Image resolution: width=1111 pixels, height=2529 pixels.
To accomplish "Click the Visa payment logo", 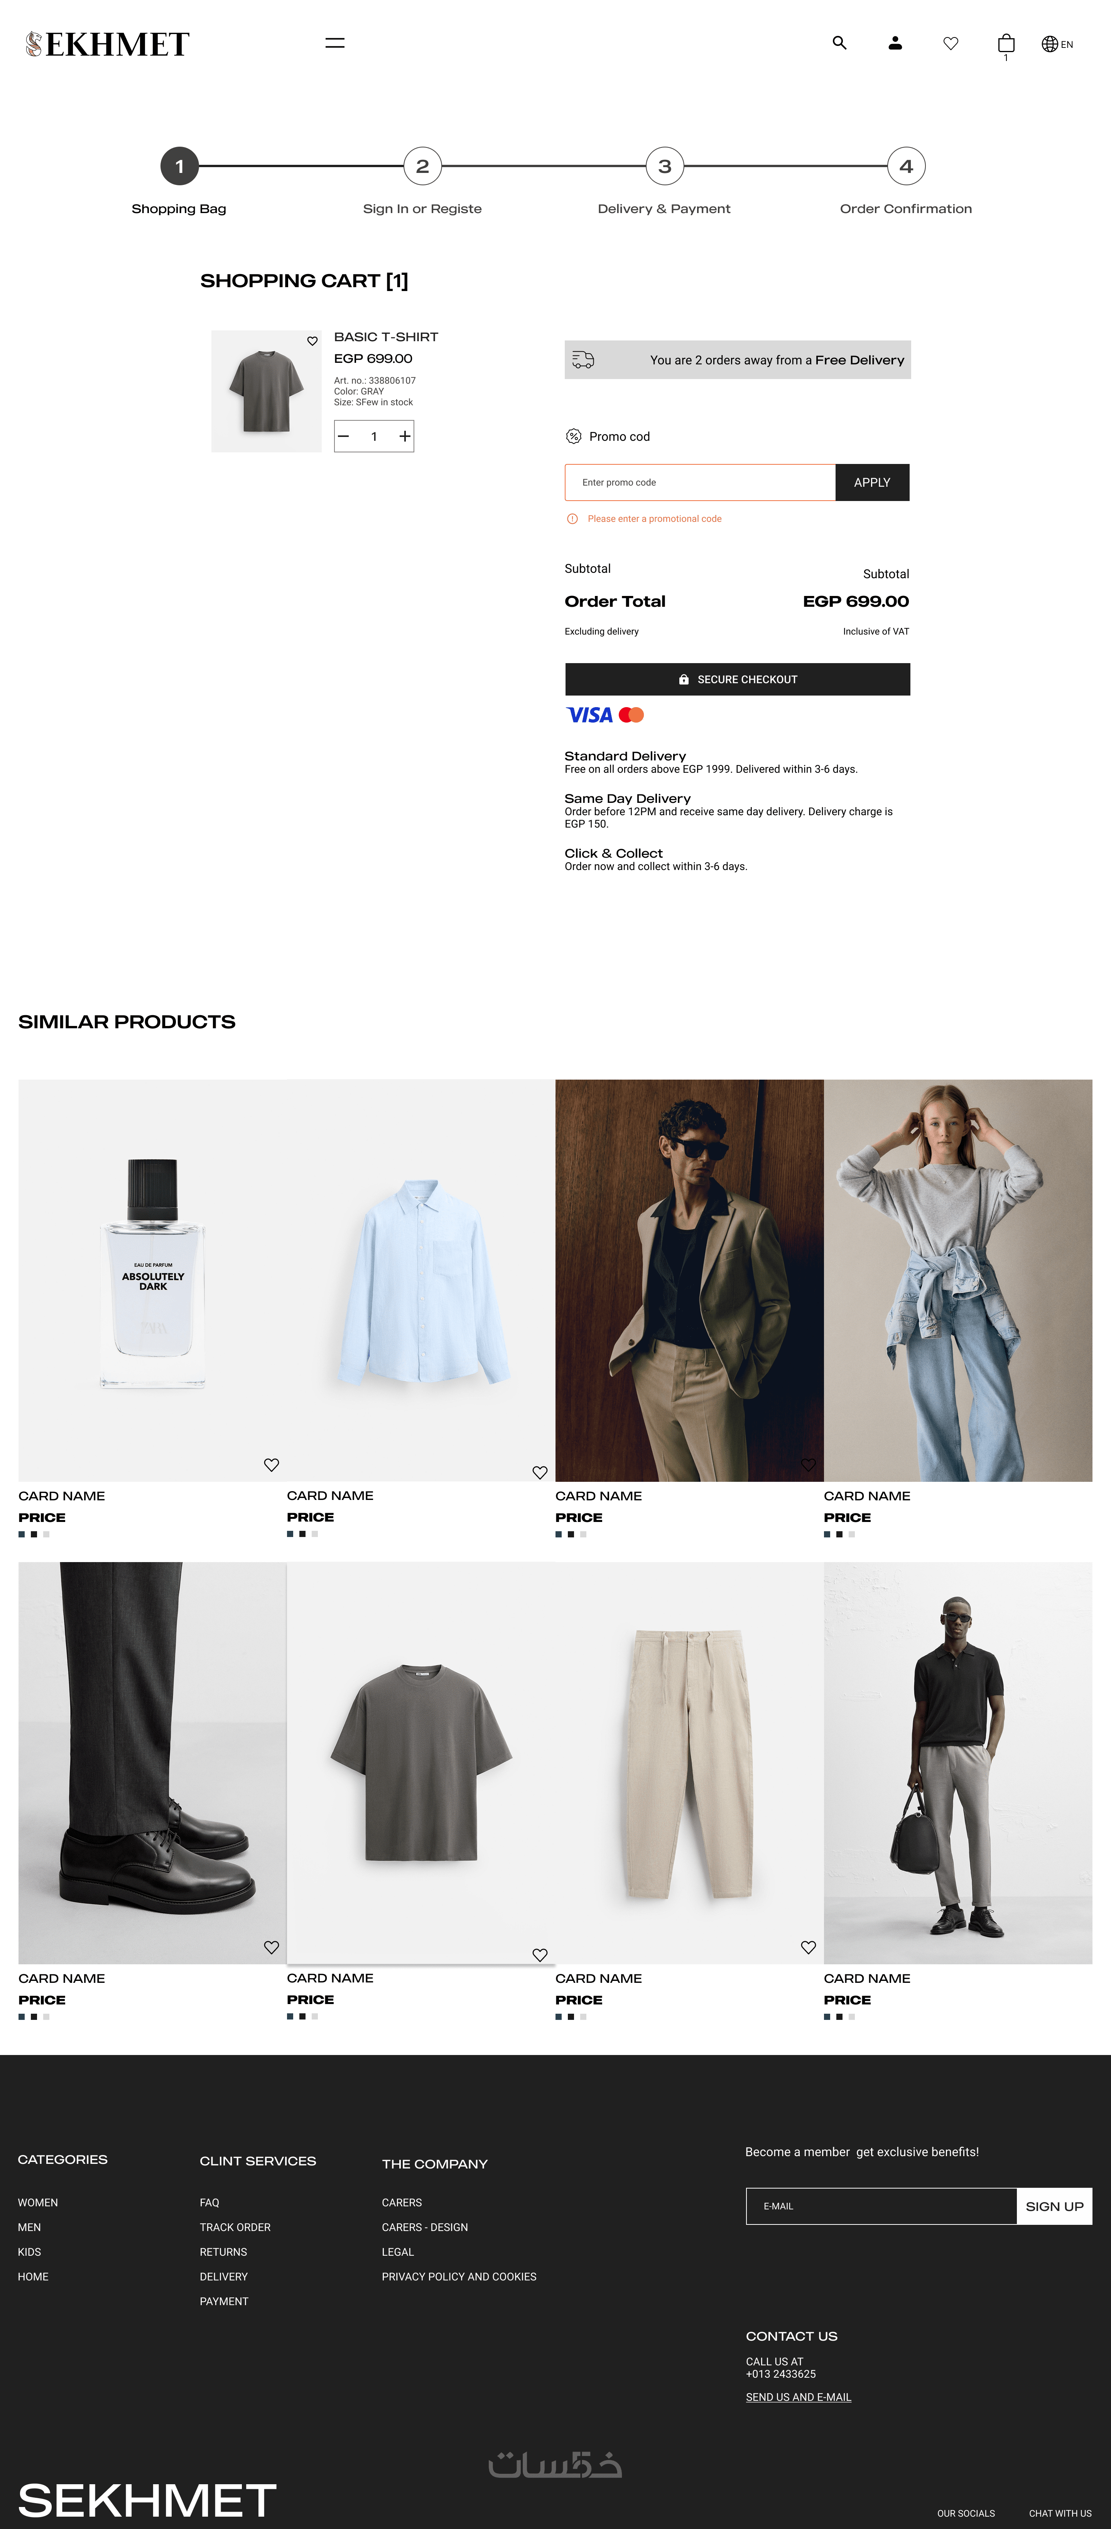I will coord(589,715).
